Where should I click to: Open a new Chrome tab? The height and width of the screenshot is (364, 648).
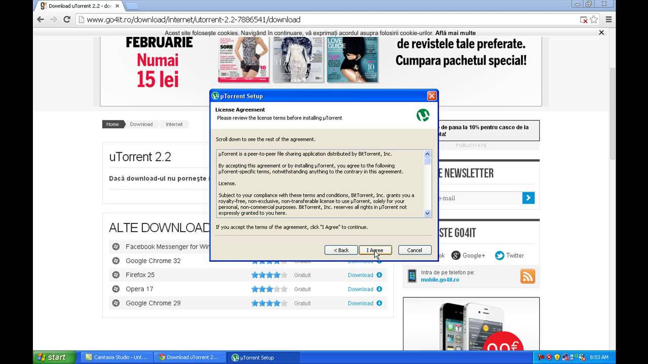(132, 6)
